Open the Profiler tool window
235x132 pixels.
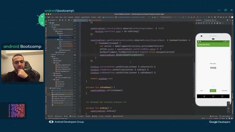[108, 116]
